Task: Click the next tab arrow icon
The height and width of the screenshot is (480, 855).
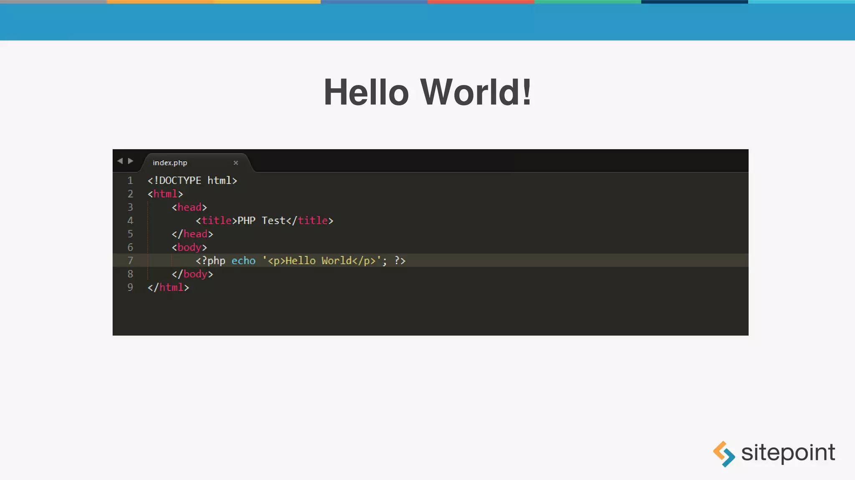Action: 131,161
